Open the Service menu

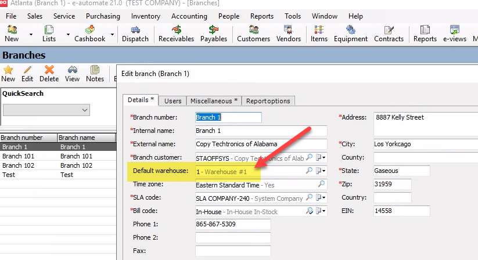click(x=64, y=16)
